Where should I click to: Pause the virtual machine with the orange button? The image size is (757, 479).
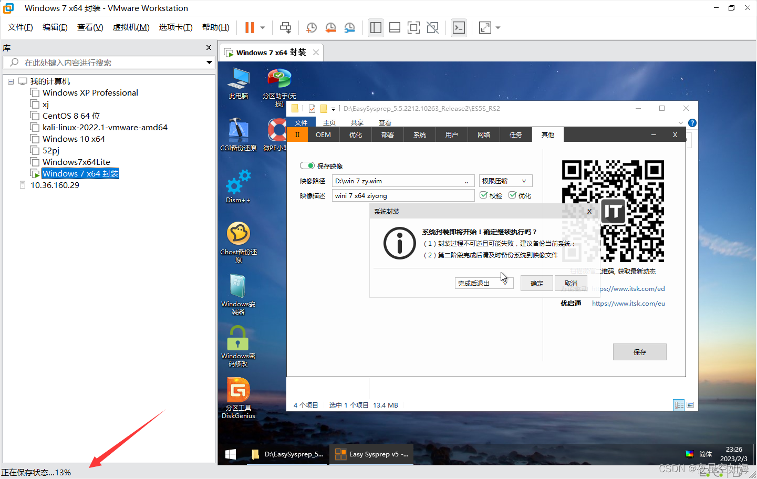250,27
